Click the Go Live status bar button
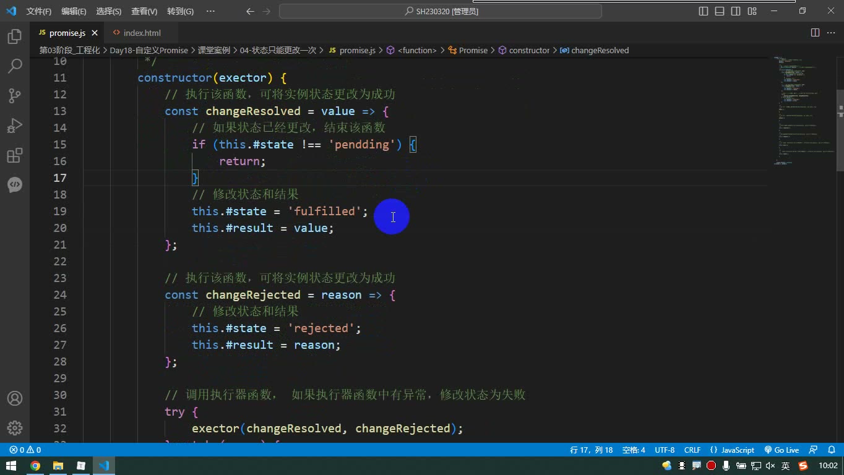 click(782, 450)
